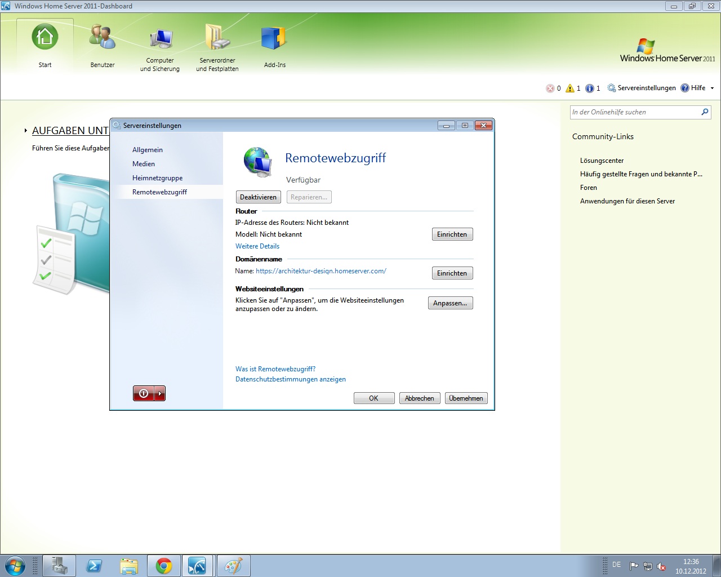Collapse the AUFGABEN section triangle
The image size is (721, 577).
pyautogui.click(x=26, y=131)
